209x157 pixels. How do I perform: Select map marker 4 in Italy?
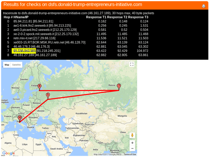(x=20, y=119)
